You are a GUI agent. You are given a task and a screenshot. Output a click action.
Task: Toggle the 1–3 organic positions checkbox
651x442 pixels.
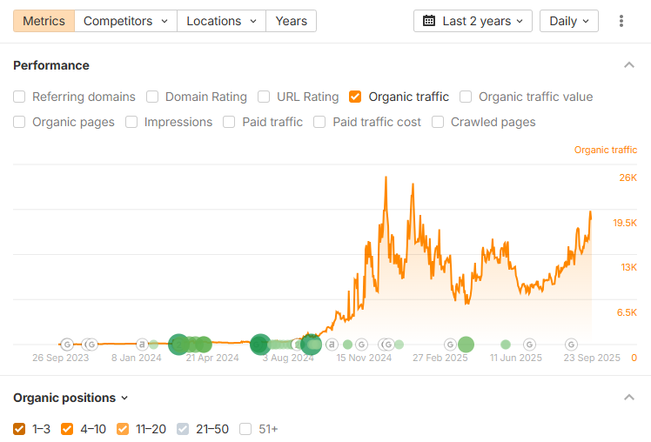(x=19, y=429)
